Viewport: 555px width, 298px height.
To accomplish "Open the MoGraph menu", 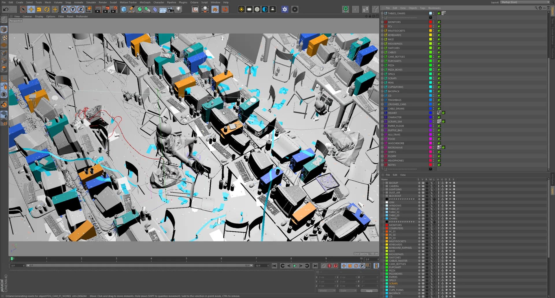I will pyautogui.click(x=145, y=2).
